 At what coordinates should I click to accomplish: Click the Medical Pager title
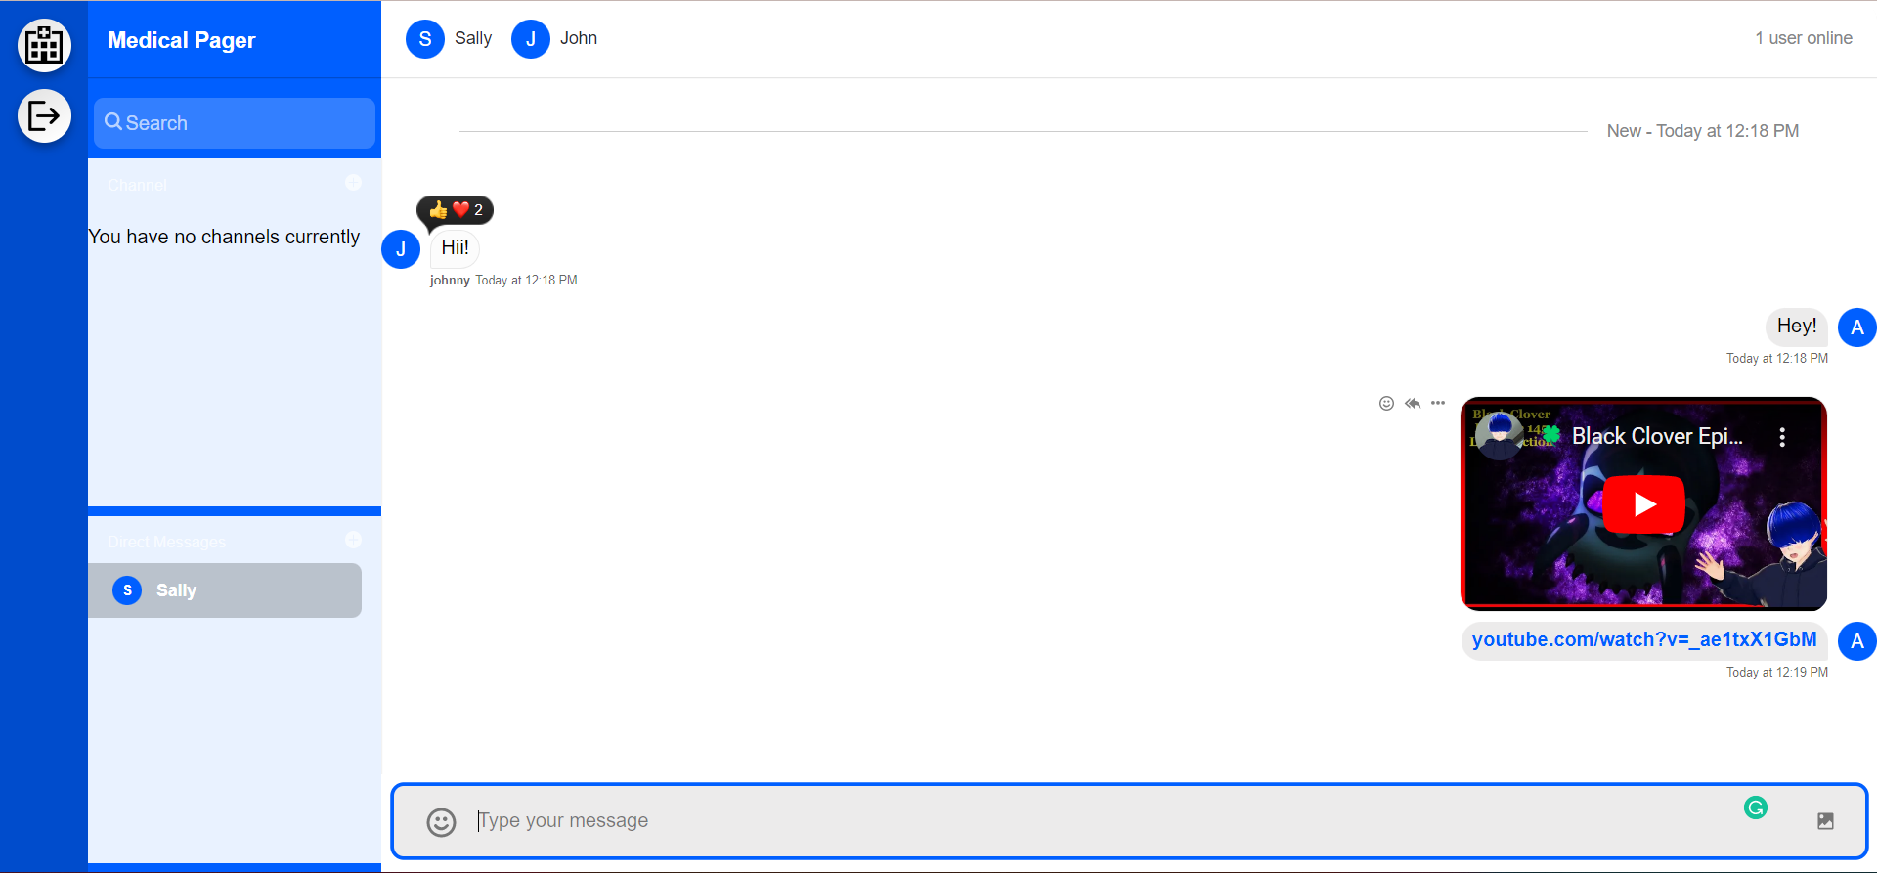coord(182,40)
